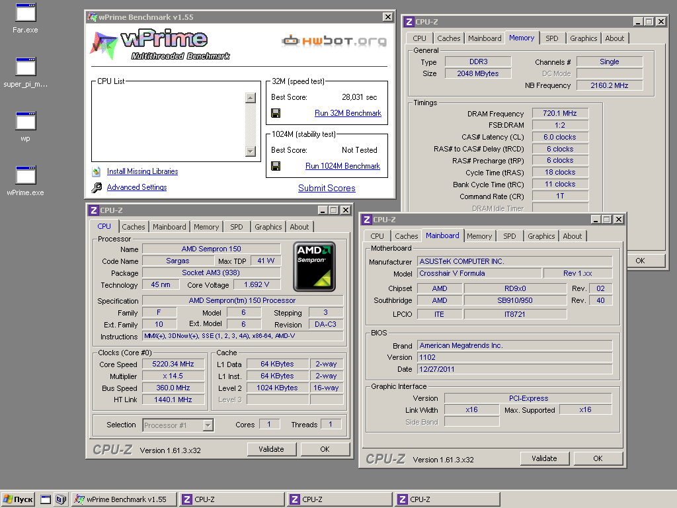Screen dimensions: 677x508
Task: Open CPU tab in the Memory window
Action: pyautogui.click(x=419, y=38)
